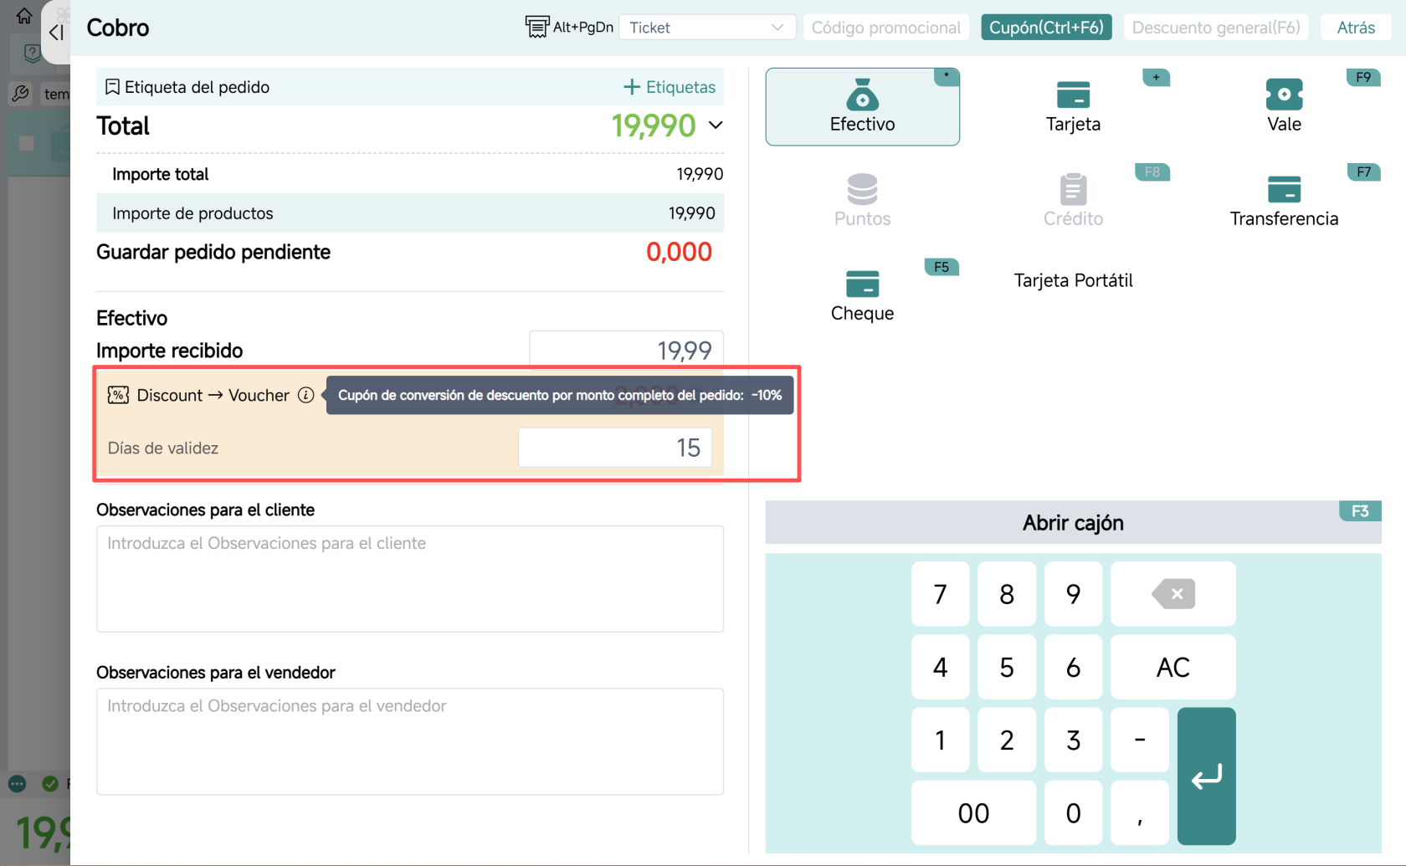Tap keypad digit 1
The width and height of the screenshot is (1406, 866).
940,740
